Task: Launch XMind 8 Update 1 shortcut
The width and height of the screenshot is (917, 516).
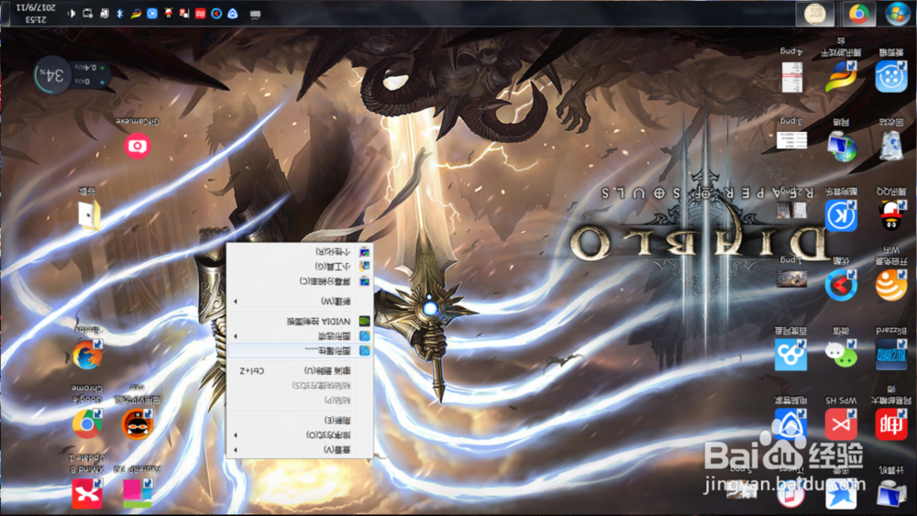Action: (87, 493)
